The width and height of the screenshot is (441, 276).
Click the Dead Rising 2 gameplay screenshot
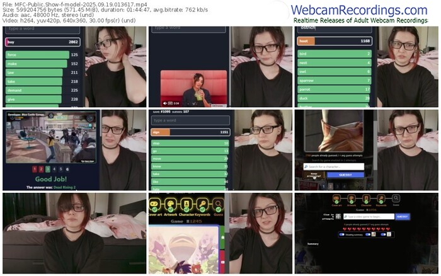51,137
